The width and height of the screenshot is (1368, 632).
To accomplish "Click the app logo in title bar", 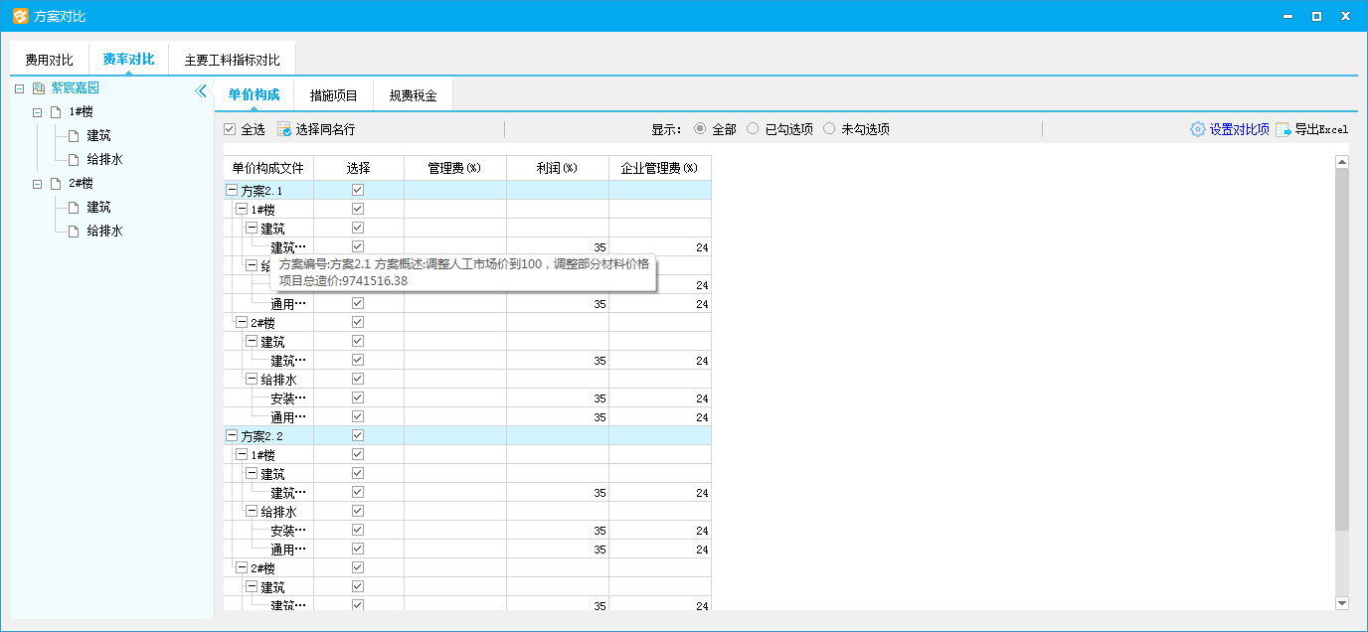I will [20, 16].
